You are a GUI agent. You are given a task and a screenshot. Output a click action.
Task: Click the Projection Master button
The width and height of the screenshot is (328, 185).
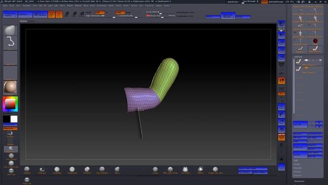coord(10,14)
